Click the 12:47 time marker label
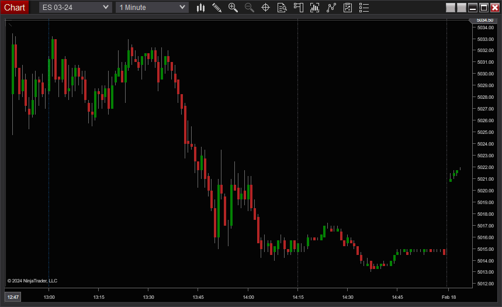Screen dimensions: 502x307 coord(13,297)
